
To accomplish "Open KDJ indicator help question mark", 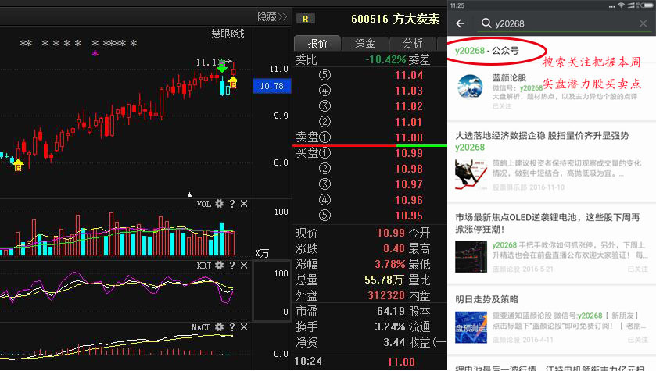I will [x=232, y=266].
